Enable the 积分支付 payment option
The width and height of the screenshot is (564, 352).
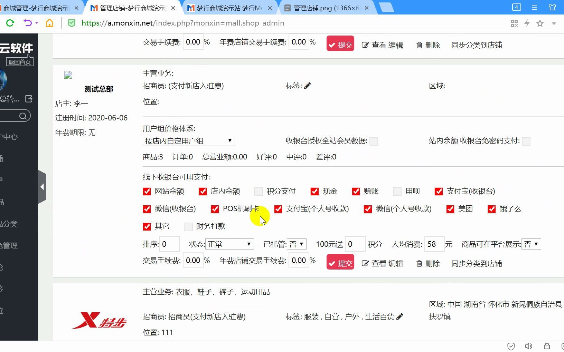tap(258, 191)
